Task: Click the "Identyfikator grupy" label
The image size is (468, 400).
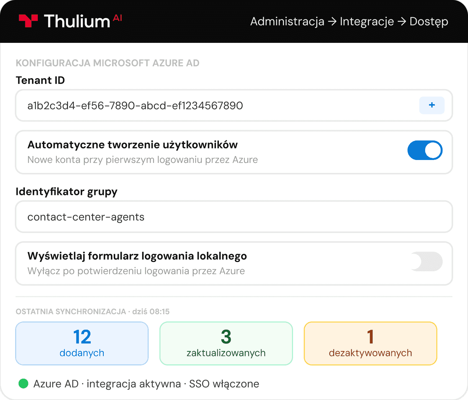Action: [x=67, y=191]
